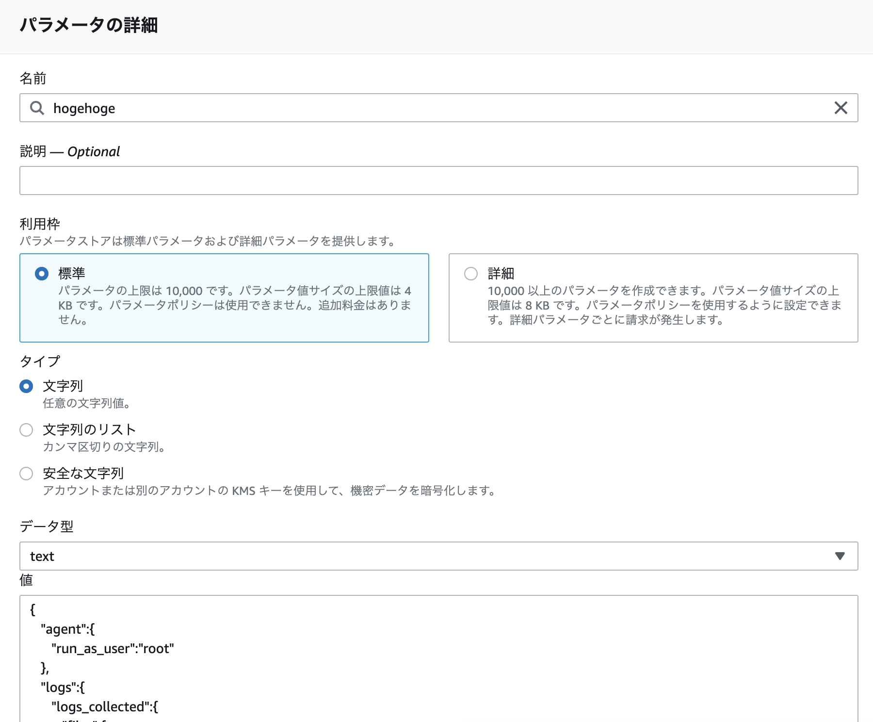This screenshot has height=722, width=873.
Task: Select the 詳細 tier radio button
Action: point(469,274)
